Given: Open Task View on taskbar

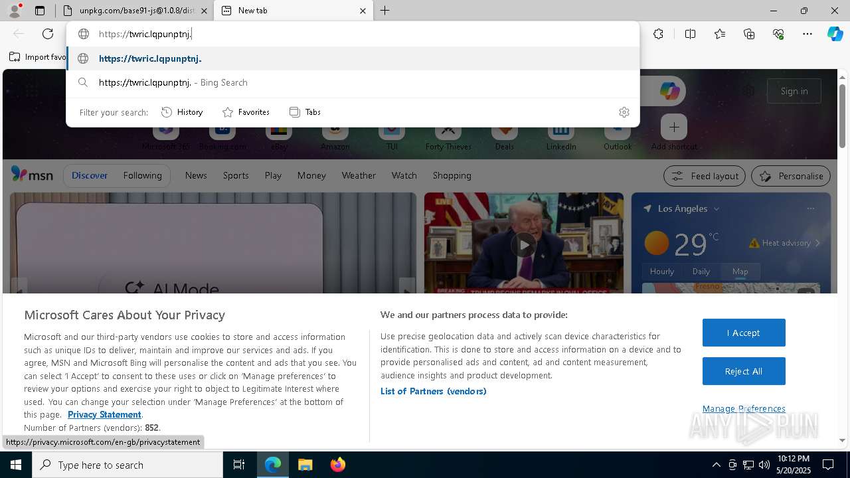Looking at the screenshot, I should click(239, 465).
